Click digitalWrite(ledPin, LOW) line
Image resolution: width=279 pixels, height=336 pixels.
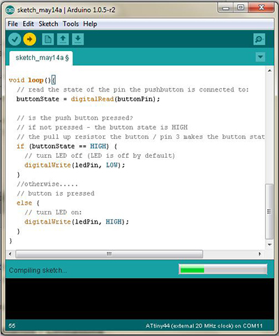tap(75, 165)
